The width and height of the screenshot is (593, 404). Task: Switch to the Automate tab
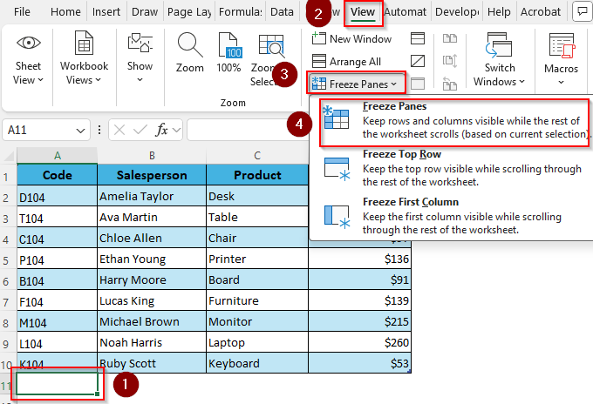click(406, 11)
